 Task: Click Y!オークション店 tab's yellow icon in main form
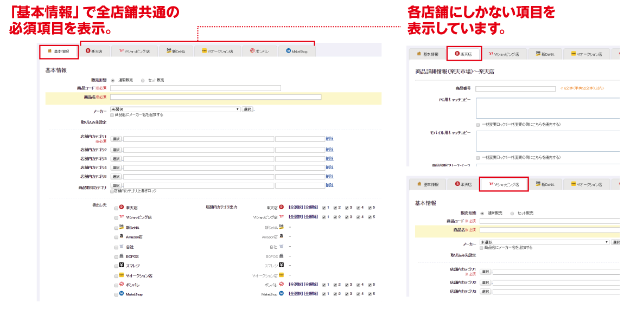[x=205, y=51]
